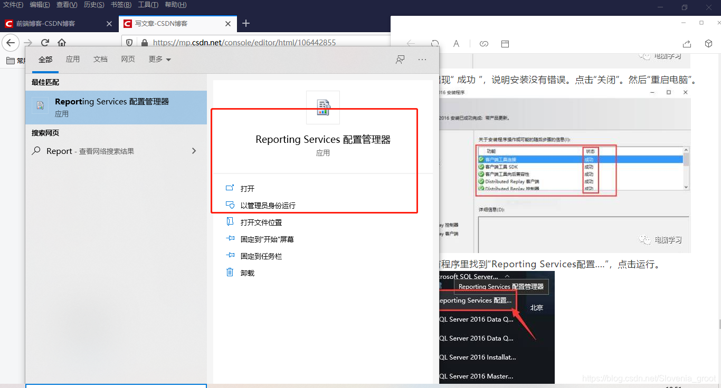The image size is (721, 388).
Task: Select the Reporting Services 配置管理器 best match
Action: pos(116,108)
